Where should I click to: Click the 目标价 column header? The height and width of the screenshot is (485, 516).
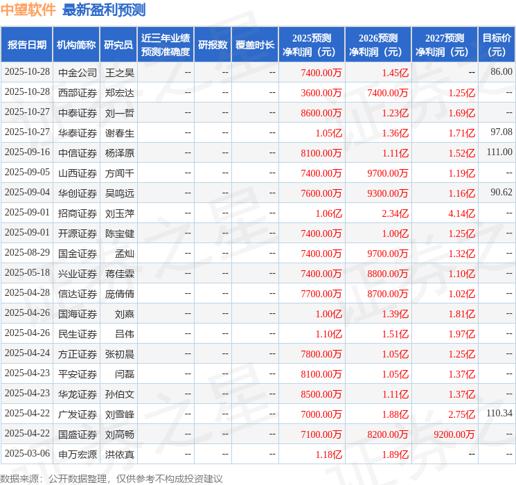pyautogui.click(x=496, y=45)
